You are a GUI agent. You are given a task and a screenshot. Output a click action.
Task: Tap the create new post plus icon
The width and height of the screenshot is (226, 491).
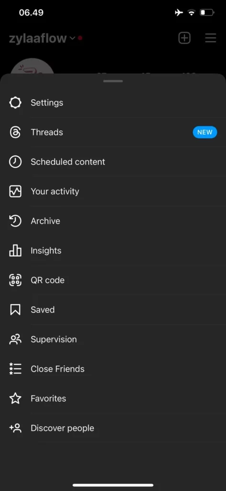tap(184, 38)
